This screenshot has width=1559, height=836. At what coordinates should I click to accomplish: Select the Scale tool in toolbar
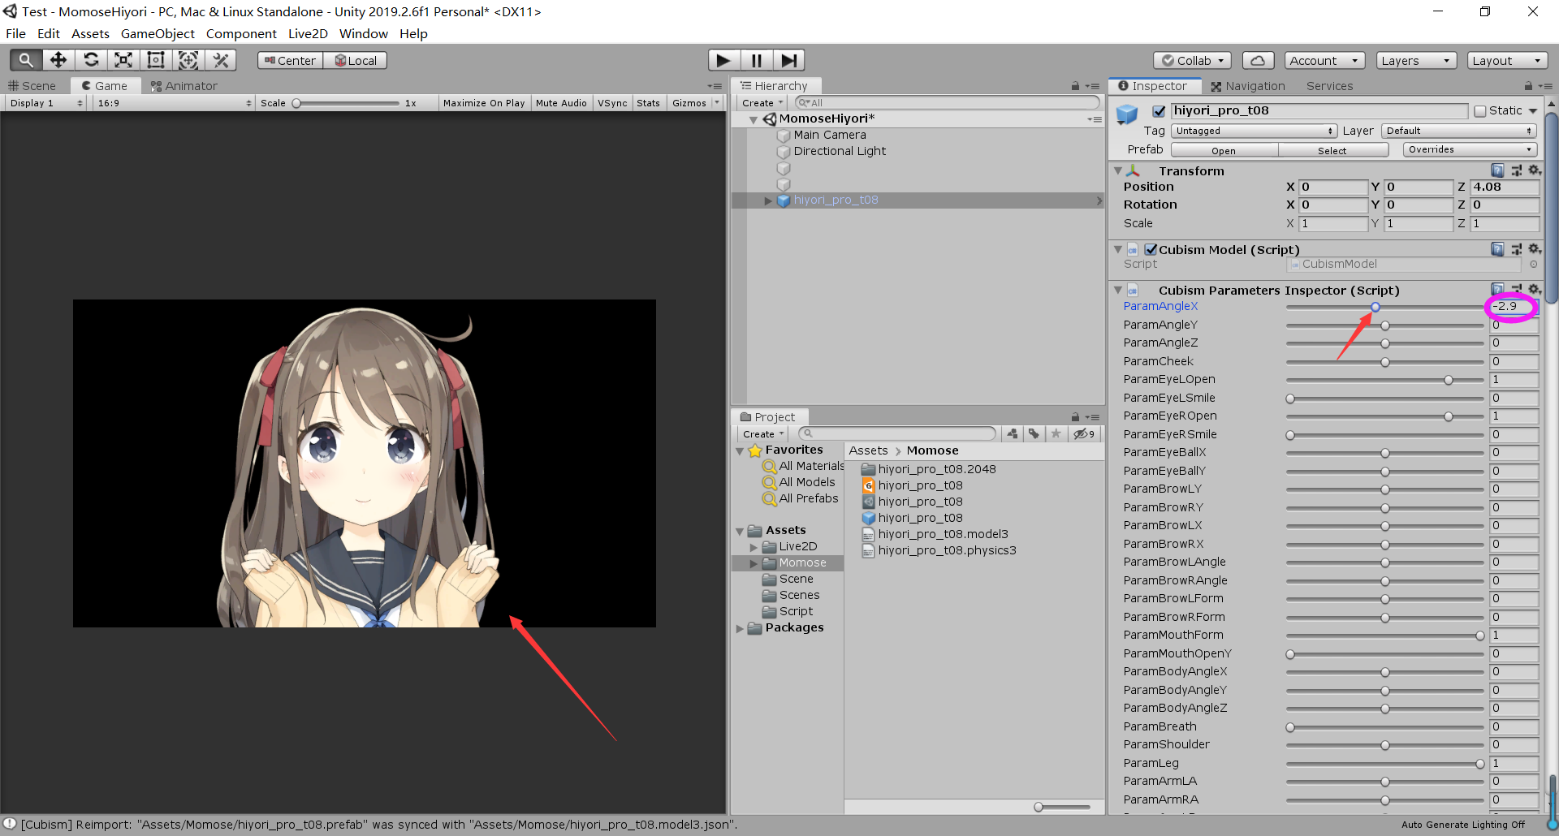[x=123, y=60]
